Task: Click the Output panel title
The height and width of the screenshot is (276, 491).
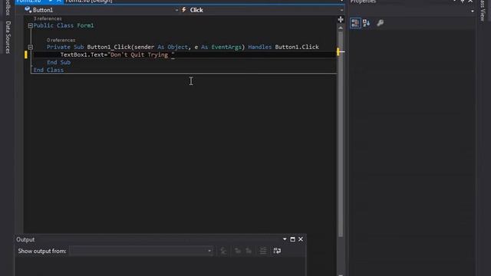Action: (x=25, y=239)
